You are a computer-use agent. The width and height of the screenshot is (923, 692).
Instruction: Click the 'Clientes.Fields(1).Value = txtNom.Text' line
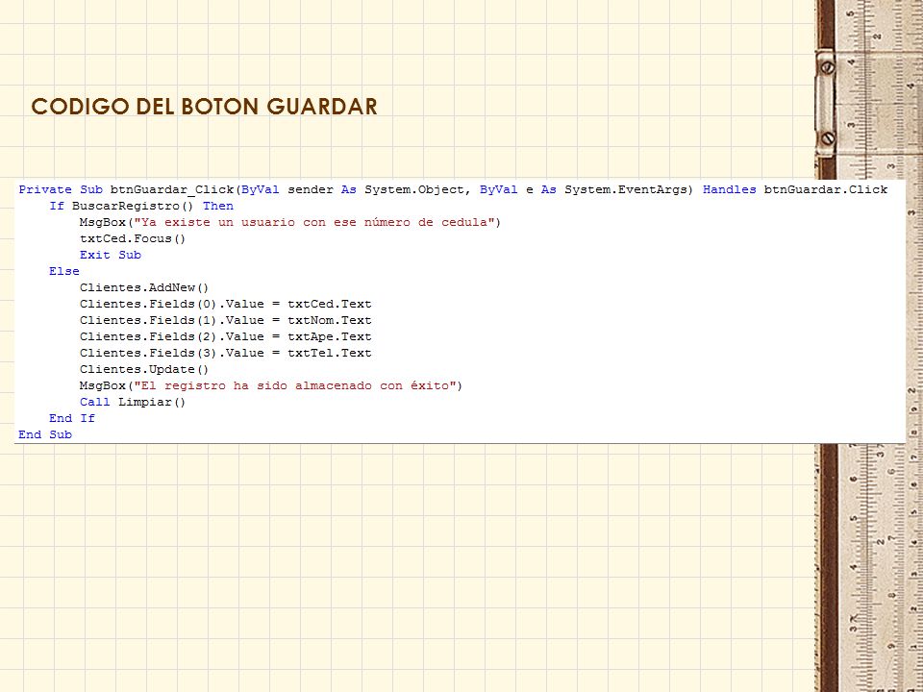[225, 321]
